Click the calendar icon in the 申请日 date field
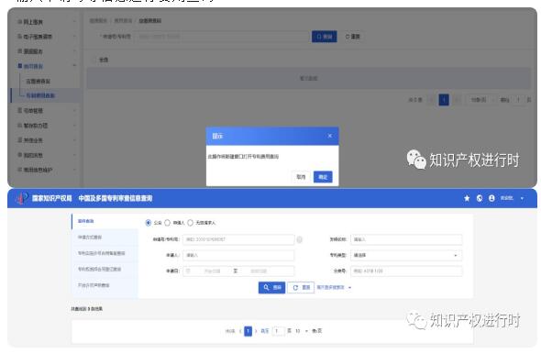Image resolution: width=541 pixels, height=354 pixels. 188,271
